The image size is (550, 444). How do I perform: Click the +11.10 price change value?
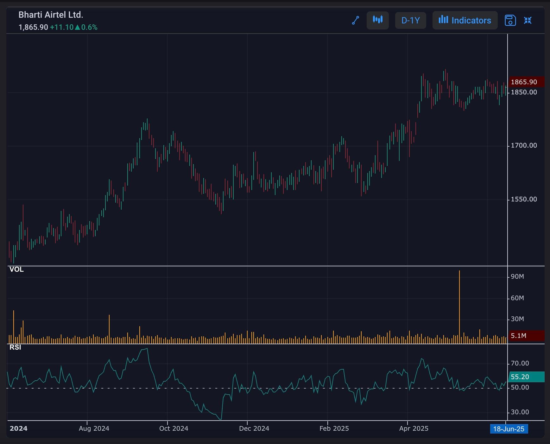click(62, 27)
